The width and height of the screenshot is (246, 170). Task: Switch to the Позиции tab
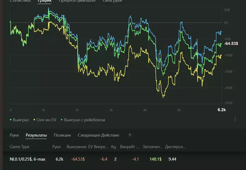coord(62,135)
